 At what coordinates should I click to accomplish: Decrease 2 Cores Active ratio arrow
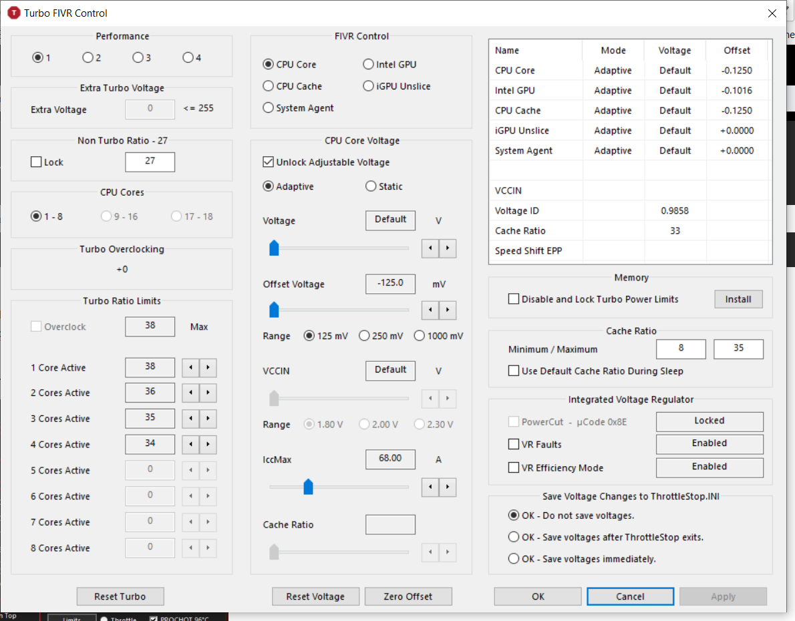(x=190, y=393)
